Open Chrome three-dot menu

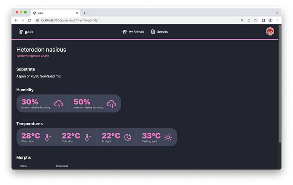coord(277,20)
